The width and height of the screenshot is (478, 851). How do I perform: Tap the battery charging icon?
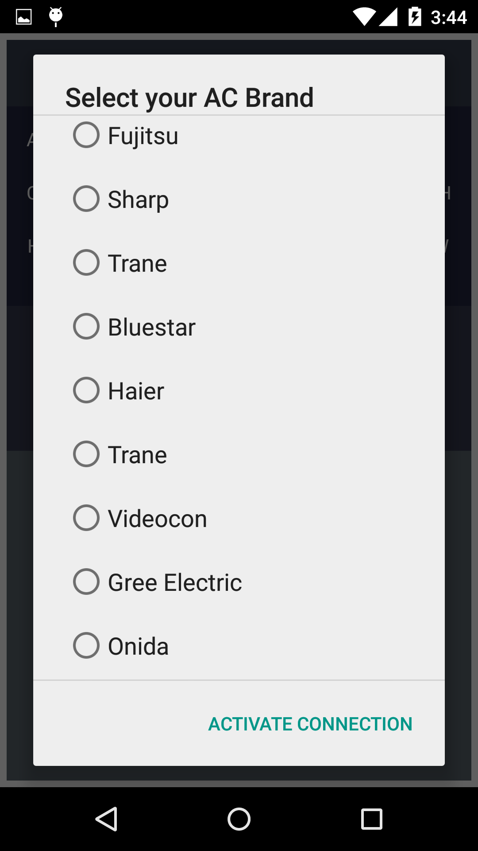coord(415,17)
